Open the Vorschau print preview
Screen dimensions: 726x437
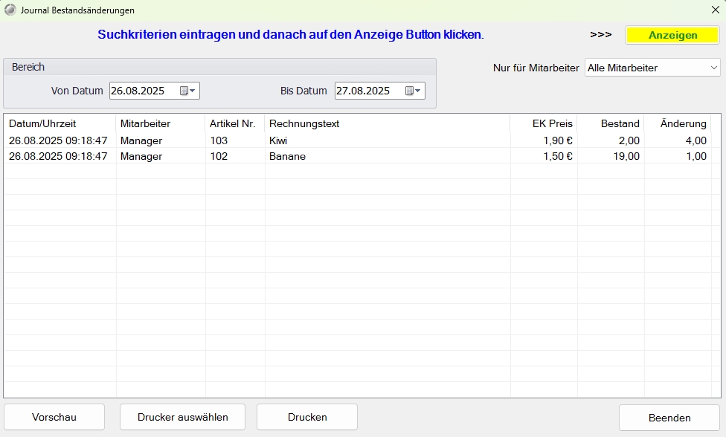(54, 417)
